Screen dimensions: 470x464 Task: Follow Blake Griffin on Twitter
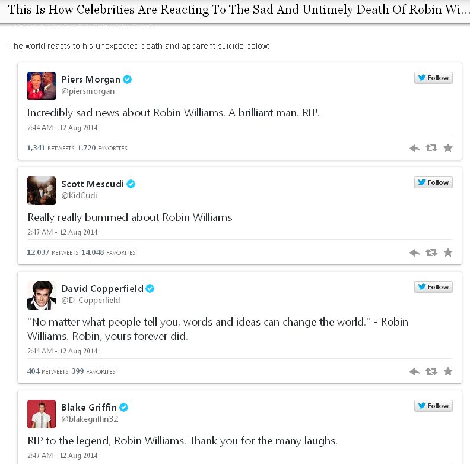[x=433, y=406]
